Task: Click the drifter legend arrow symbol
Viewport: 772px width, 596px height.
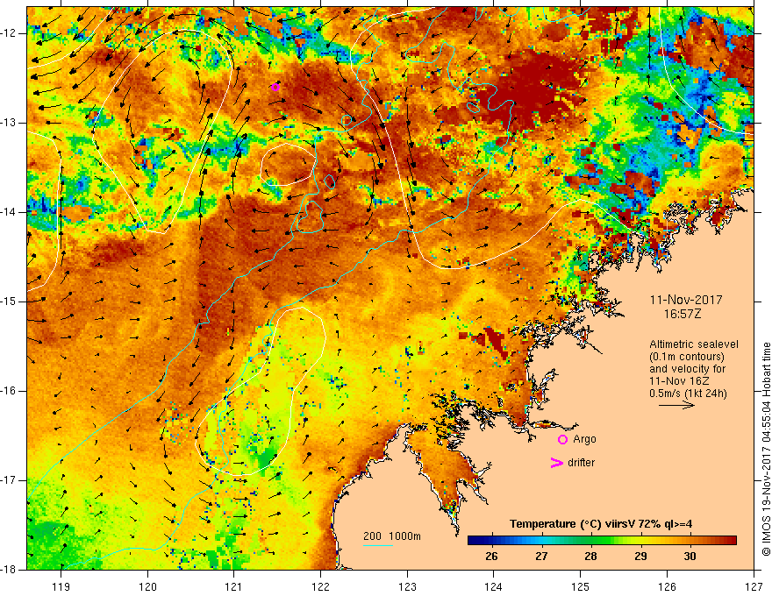Action: pos(556,463)
